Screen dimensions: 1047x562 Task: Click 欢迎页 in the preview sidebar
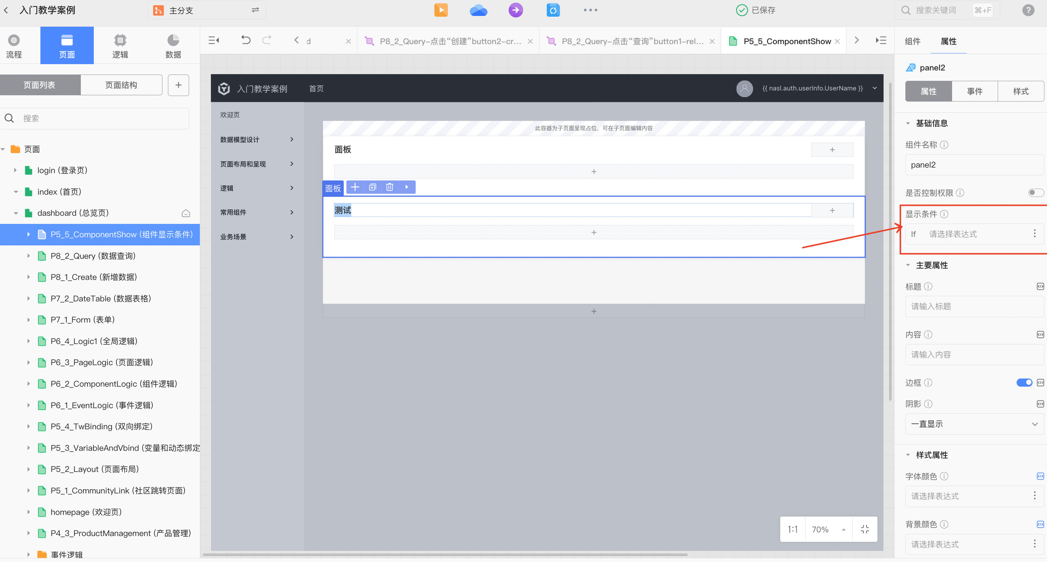pyautogui.click(x=229, y=115)
